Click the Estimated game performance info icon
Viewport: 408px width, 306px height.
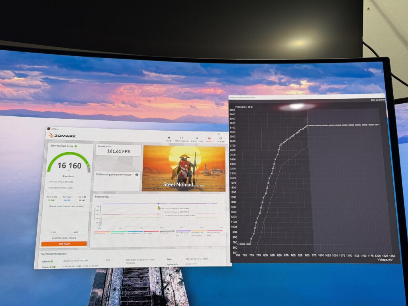point(137,175)
